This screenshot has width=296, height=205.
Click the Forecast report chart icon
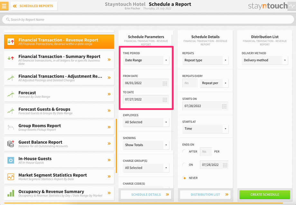click(11, 94)
